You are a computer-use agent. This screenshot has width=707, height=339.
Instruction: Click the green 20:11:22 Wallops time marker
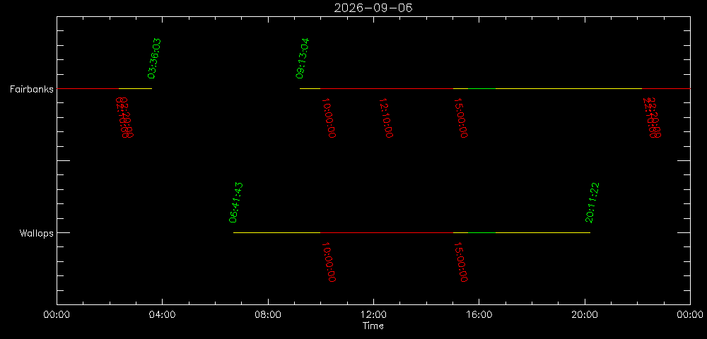[592, 203]
